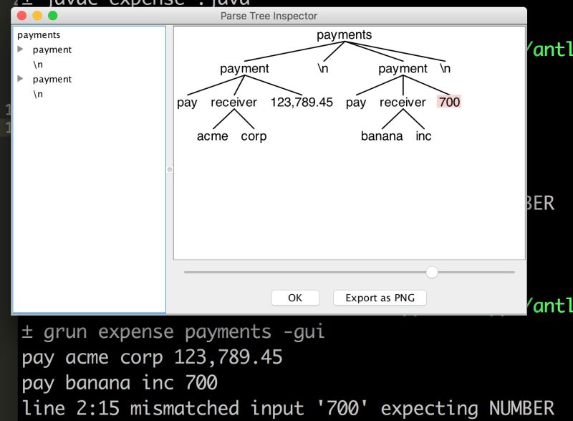The width and height of the screenshot is (573, 421).
Task: Click pay leaf under left payment
Action: coord(187,103)
